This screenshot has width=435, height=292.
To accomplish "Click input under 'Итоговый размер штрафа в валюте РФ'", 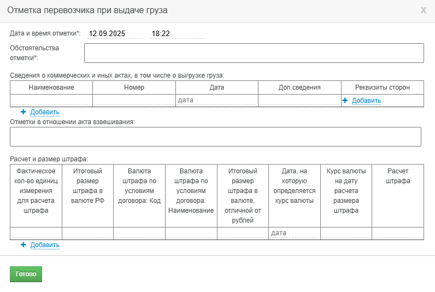I will [87, 233].
